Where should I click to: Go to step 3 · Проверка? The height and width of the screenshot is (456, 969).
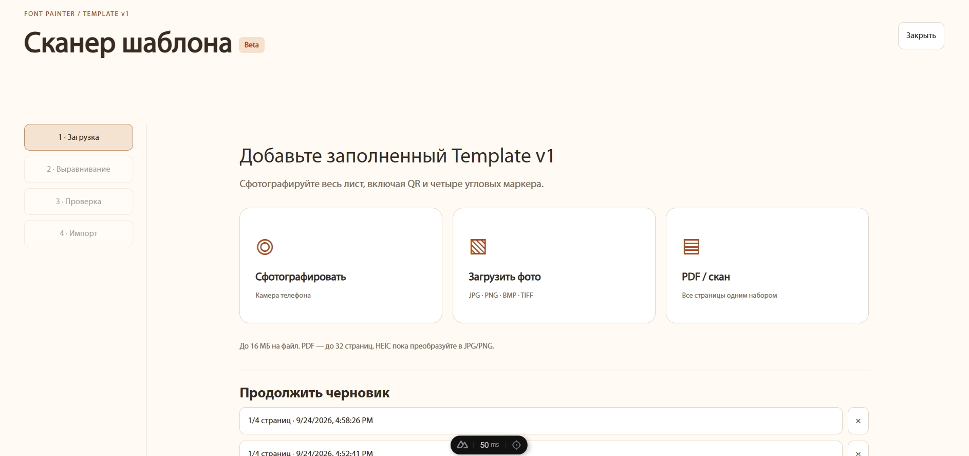click(x=79, y=202)
